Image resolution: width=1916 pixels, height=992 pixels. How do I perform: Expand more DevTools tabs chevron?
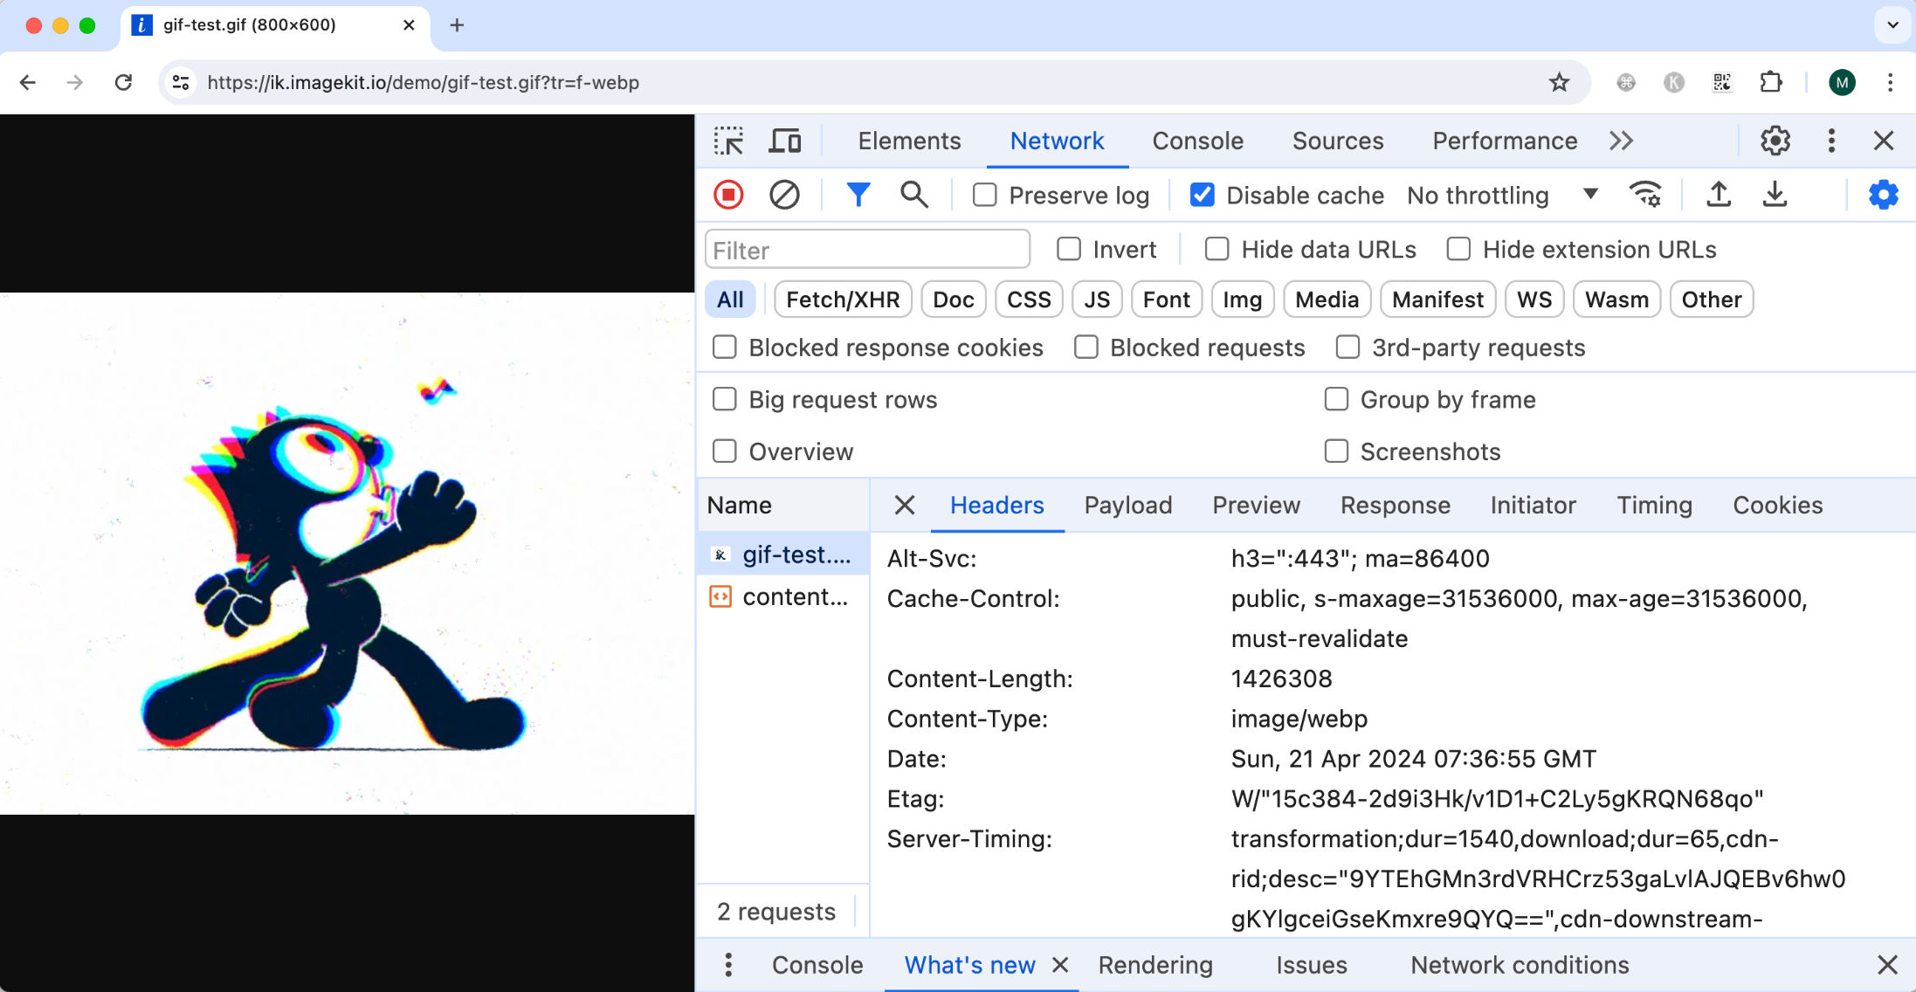(x=1621, y=141)
